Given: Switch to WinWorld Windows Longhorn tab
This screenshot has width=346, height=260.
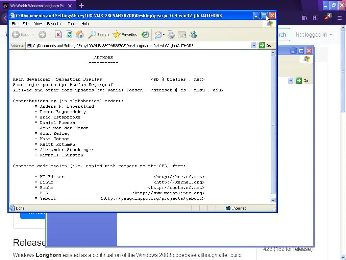Looking at the screenshot, I should coord(38,6).
